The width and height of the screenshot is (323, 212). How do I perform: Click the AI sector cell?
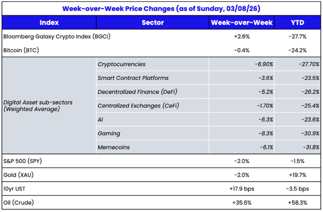coord(100,120)
